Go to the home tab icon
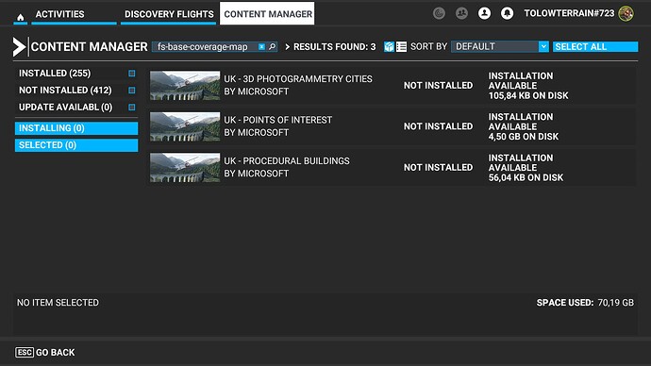651x366 pixels. tap(21, 17)
